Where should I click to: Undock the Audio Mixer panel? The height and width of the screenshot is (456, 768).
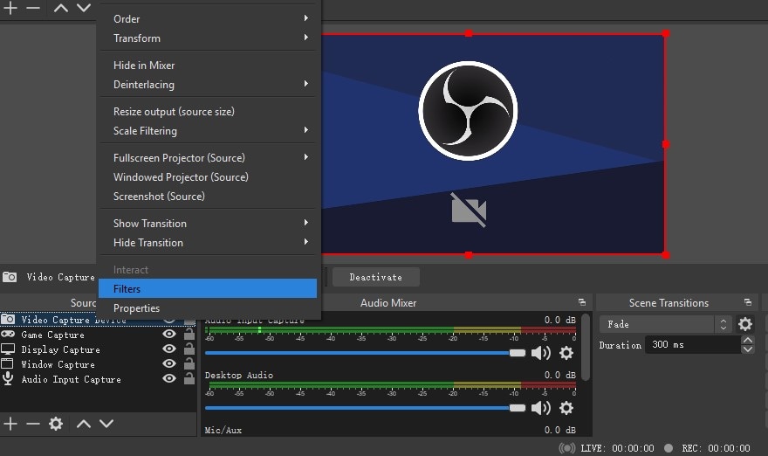(x=582, y=302)
